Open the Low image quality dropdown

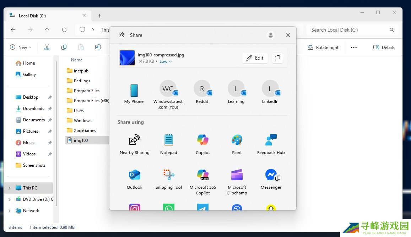pyautogui.click(x=166, y=61)
